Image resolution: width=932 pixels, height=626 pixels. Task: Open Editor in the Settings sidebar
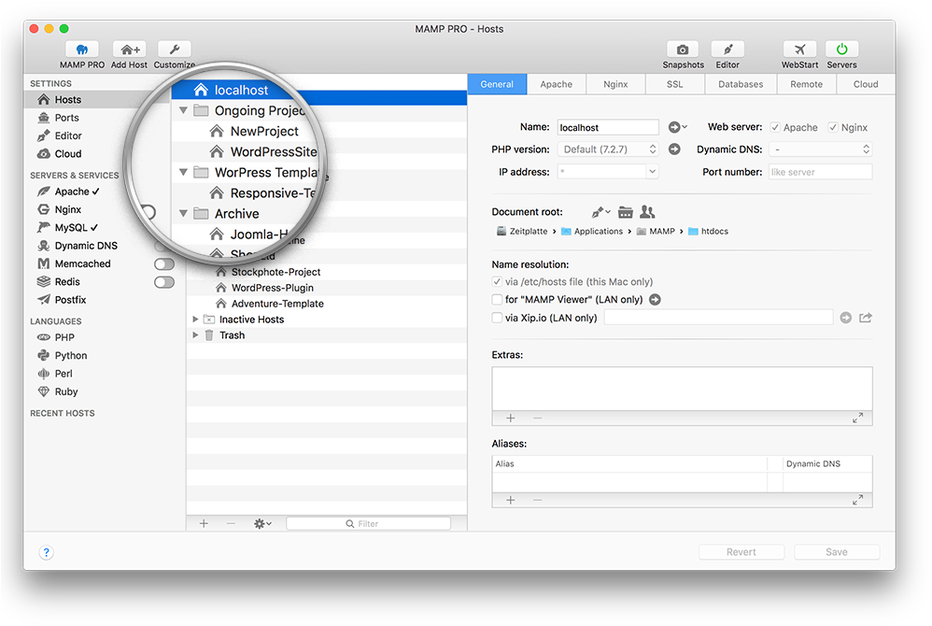tap(68, 135)
